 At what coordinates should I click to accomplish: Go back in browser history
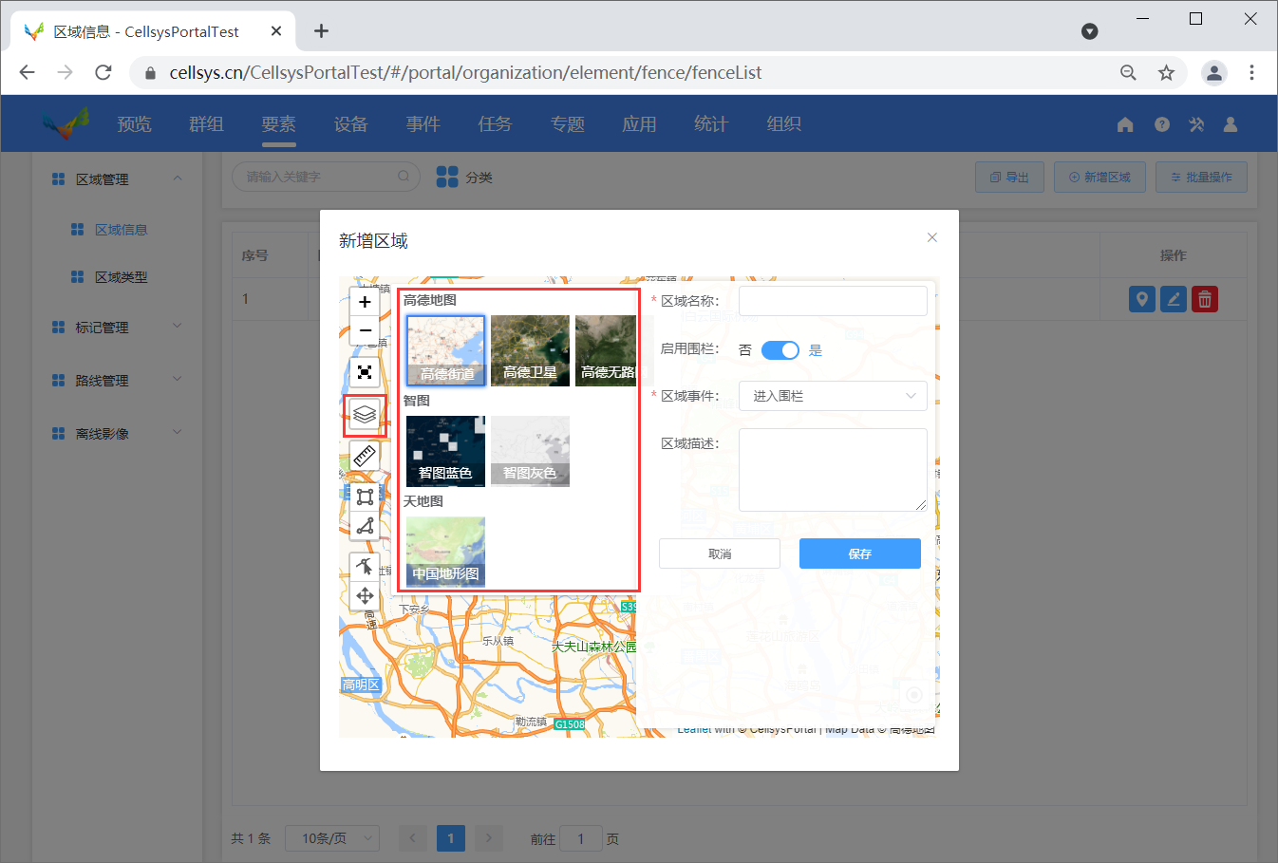coord(28,72)
